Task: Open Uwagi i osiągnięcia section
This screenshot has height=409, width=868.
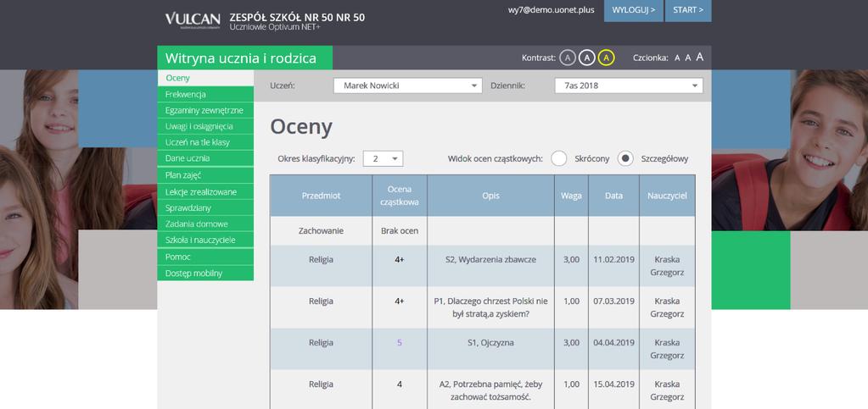Action: [205, 126]
